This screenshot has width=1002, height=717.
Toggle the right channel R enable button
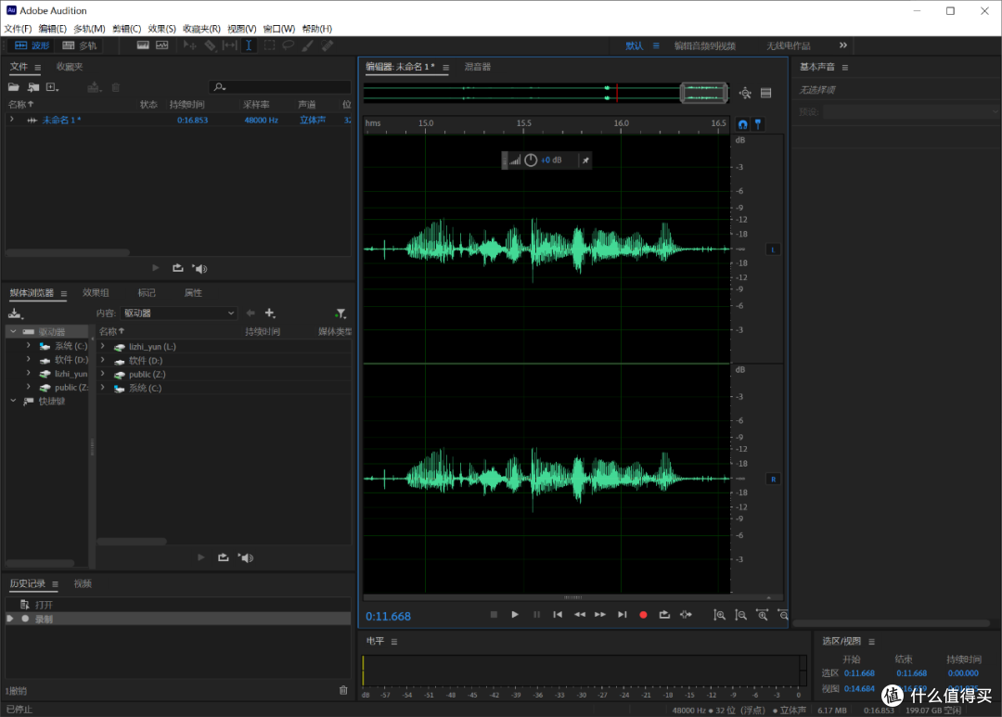click(x=772, y=479)
